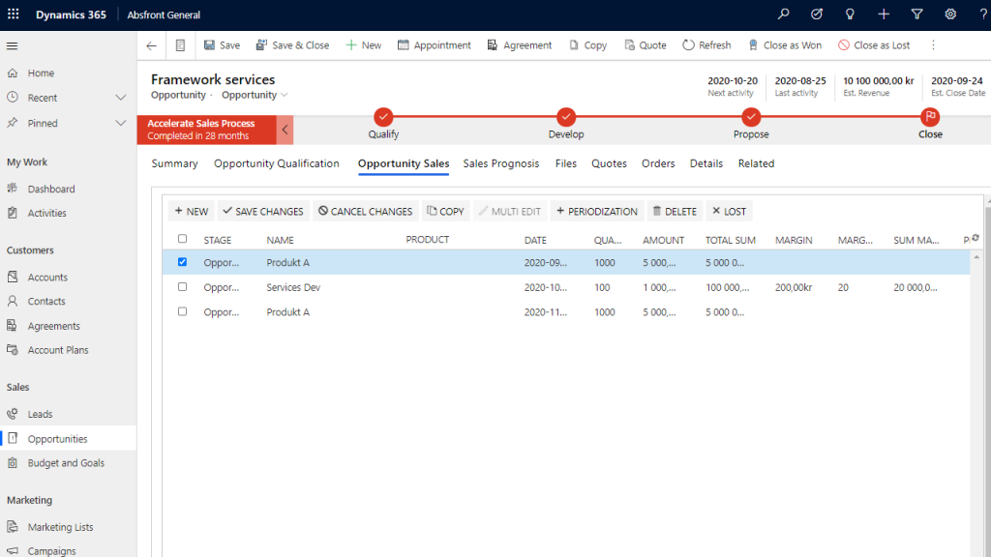
Task: Open the assistant lightbulb icon
Action: tap(850, 14)
